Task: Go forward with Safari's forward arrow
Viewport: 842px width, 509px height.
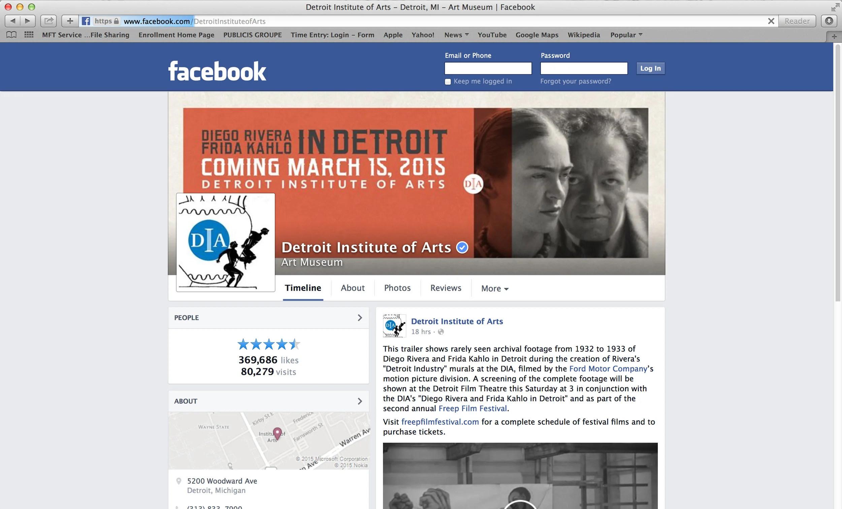Action: [x=28, y=21]
